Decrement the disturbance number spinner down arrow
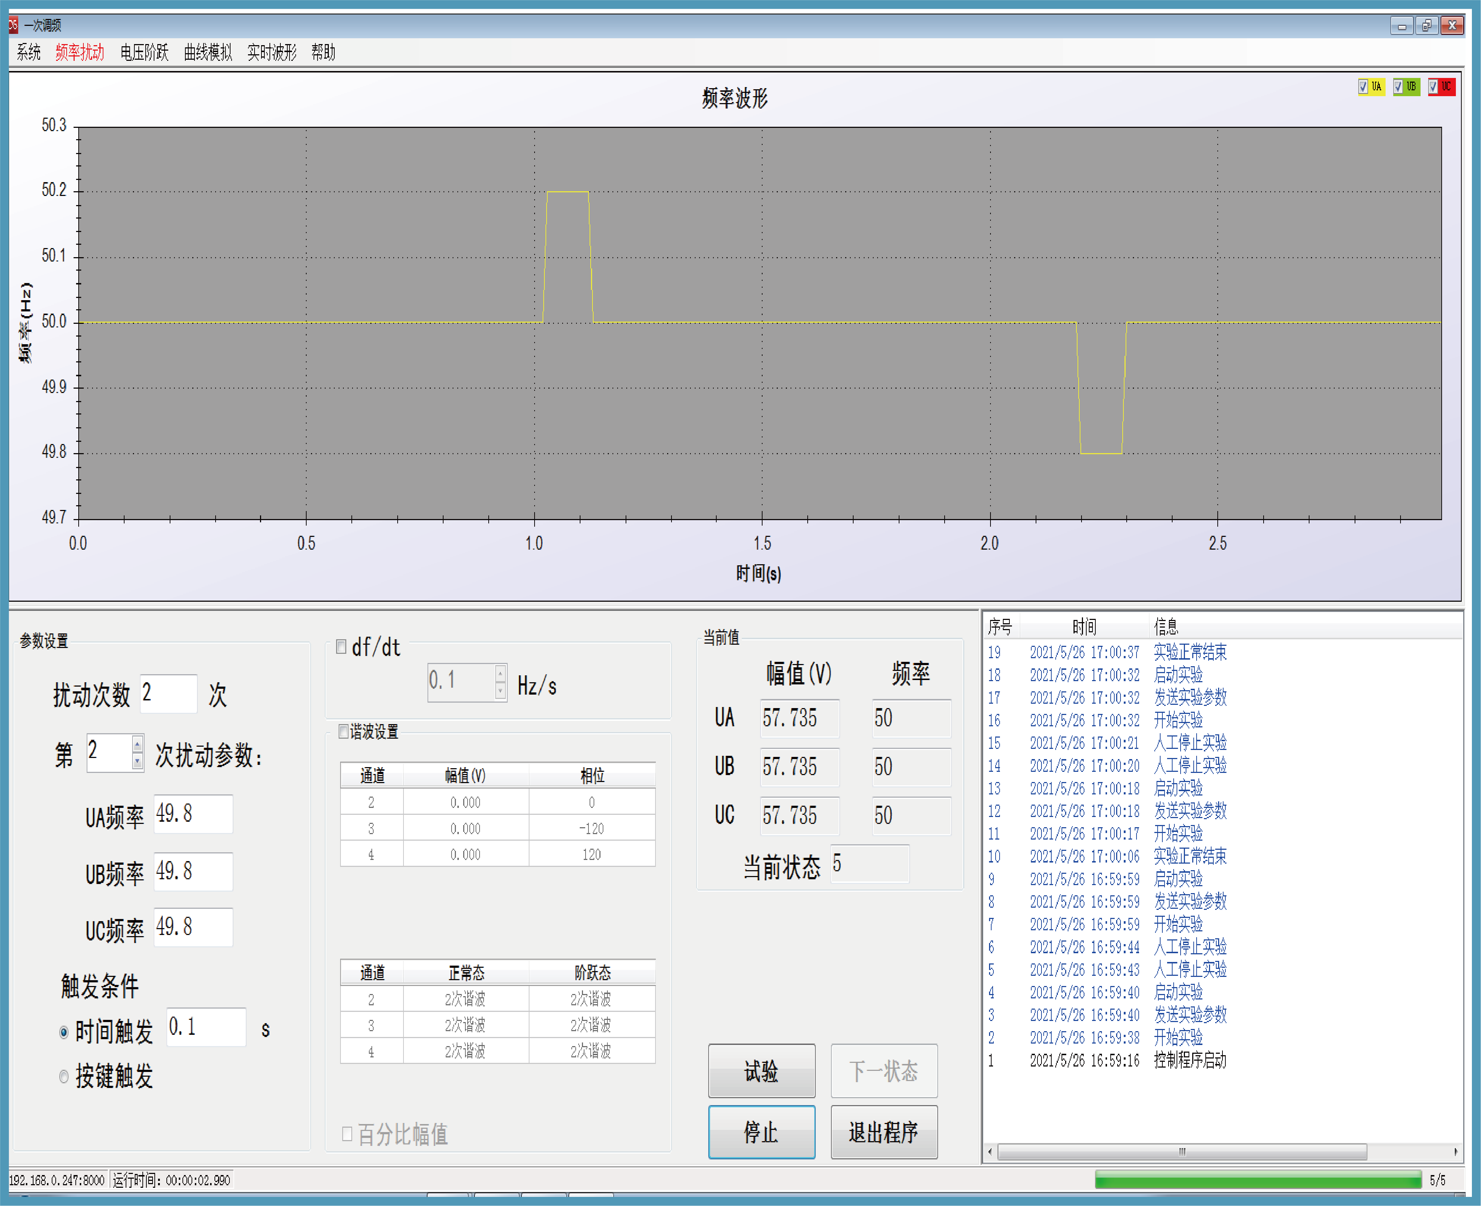 [x=138, y=761]
